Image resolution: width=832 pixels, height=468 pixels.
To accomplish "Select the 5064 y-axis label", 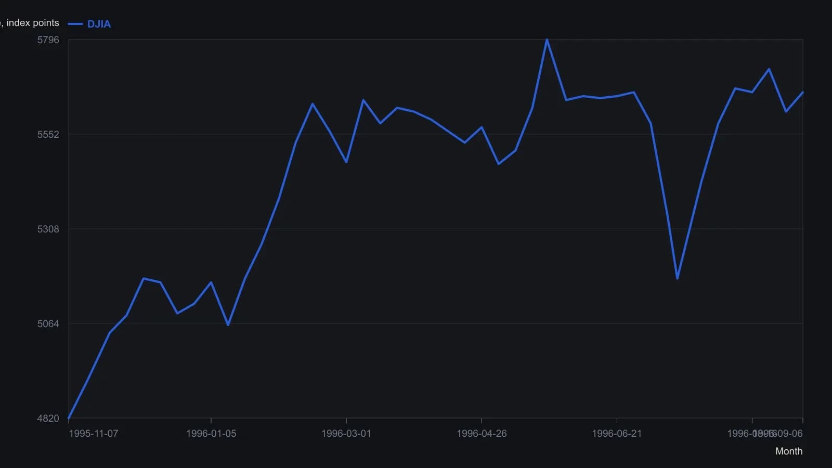I will [x=48, y=323].
